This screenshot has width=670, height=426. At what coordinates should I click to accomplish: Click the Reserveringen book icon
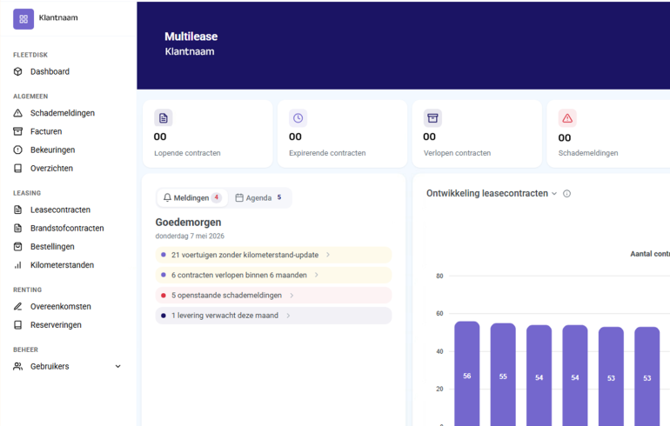pos(18,325)
